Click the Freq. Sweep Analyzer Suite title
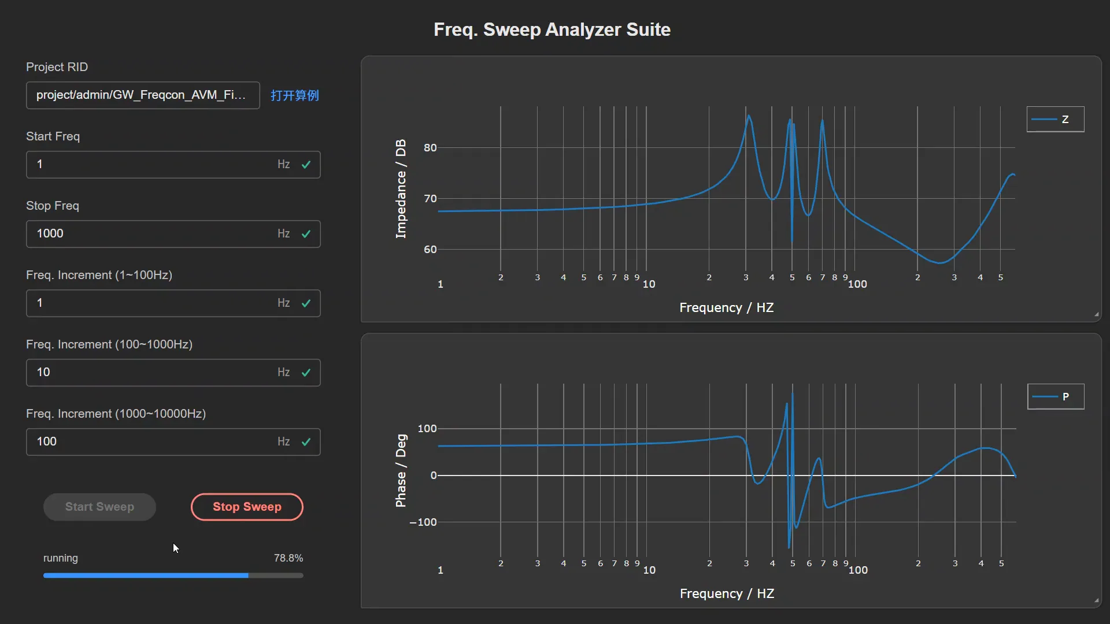Screen dimensions: 1110x624 [552, 29]
